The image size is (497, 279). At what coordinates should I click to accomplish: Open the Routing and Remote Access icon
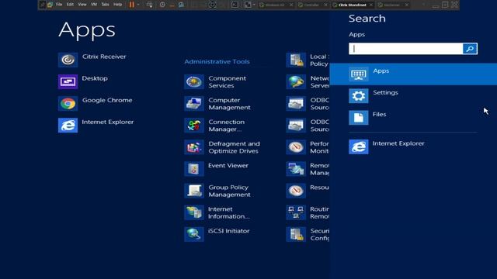[x=296, y=212]
